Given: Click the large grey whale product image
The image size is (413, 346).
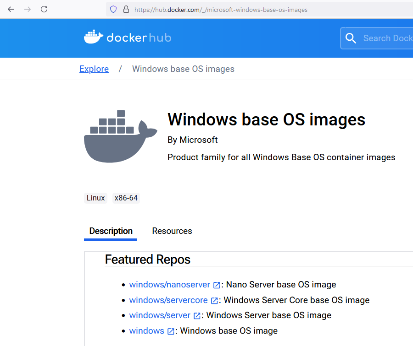Looking at the screenshot, I should tap(120, 136).
